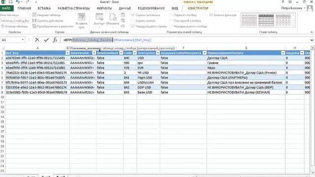The width and height of the screenshot is (315, 177).
Task: Click cell containing Доллар США (ПАРТНЕРЫ)
Action: coord(246,78)
